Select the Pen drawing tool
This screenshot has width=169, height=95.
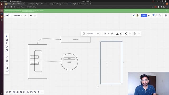pyautogui.click(x=7, y=57)
